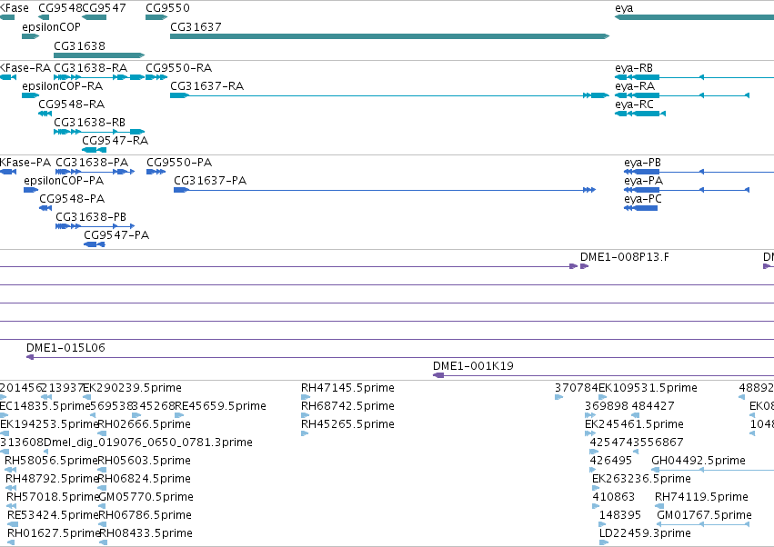The width and height of the screenshot is (774, 547).
Task: Select transcript CG31638-RB glyph
Action: click(x=99, y=132)
